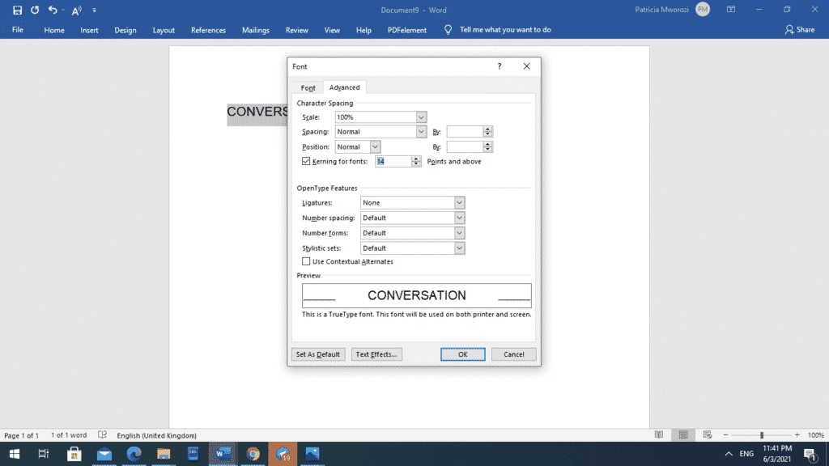Open Google Chrome from the taskbar
This screenshot has height=466, width=829.
pyautogui.click(x=252, y=453)
